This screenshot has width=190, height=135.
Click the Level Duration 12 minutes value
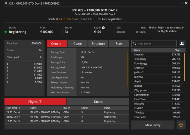click(x=86, y=73)
